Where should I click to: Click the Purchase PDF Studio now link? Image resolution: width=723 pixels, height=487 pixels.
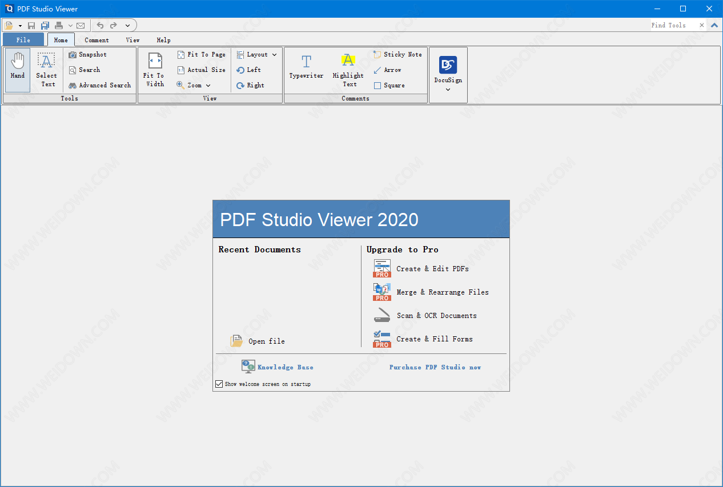(435, 367)
